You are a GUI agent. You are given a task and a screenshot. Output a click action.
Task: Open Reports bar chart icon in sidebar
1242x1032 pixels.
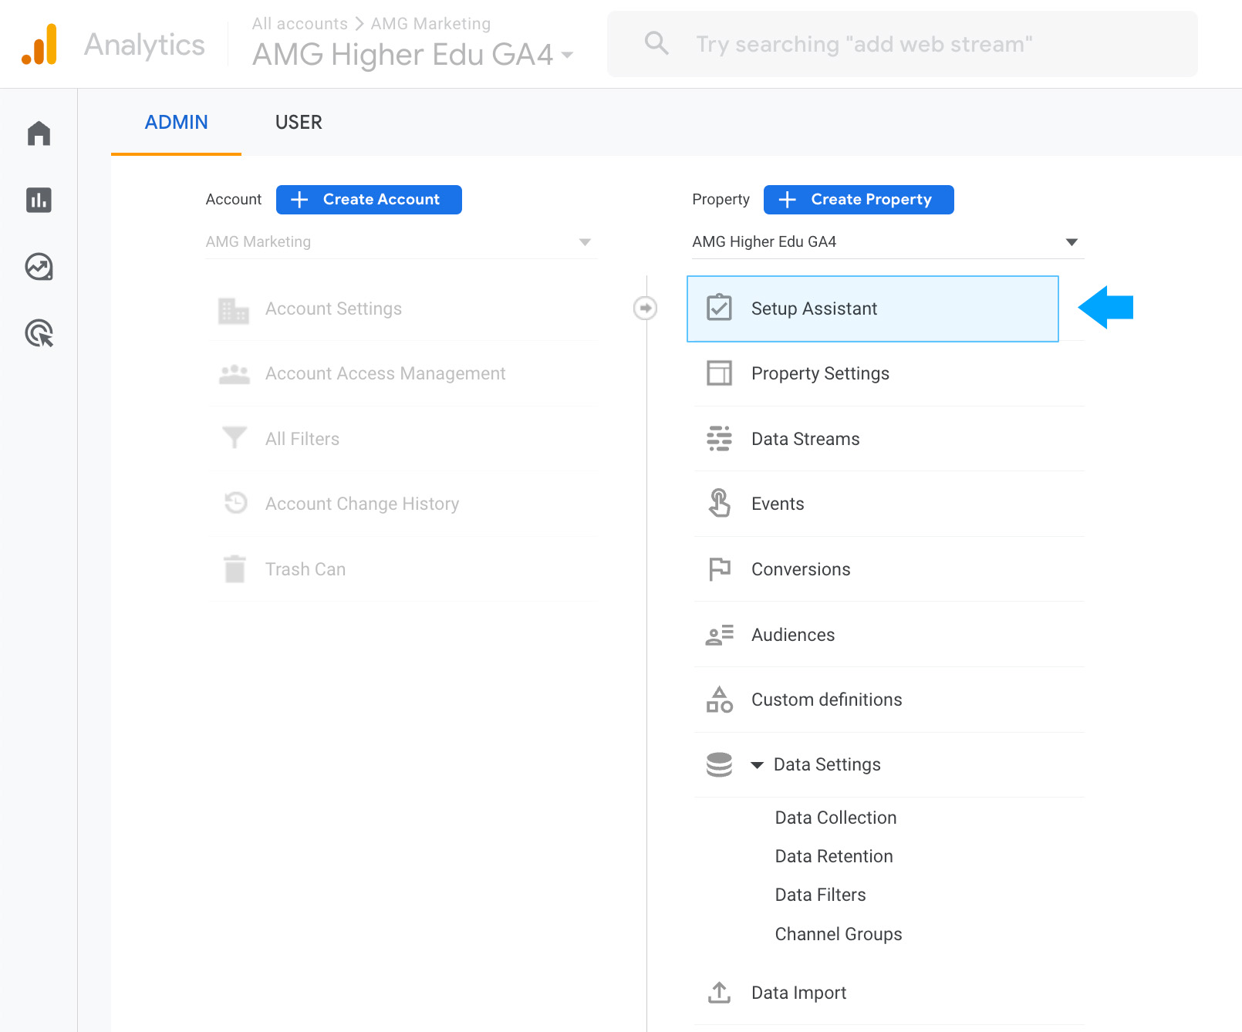click(x=39, y=200)
